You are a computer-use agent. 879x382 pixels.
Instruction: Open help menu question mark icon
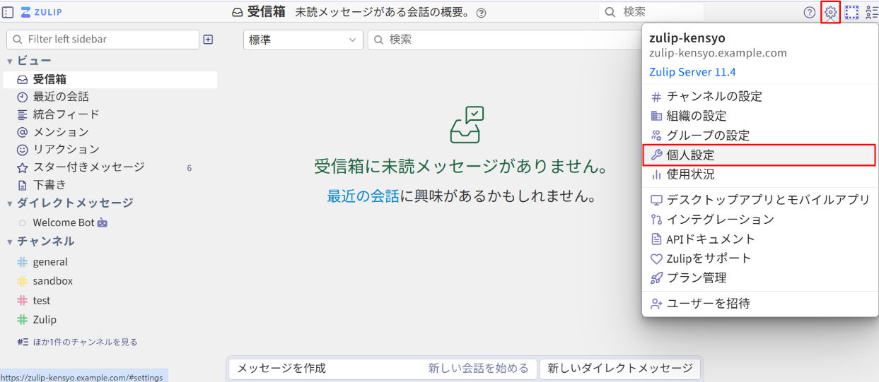(810, 12)
